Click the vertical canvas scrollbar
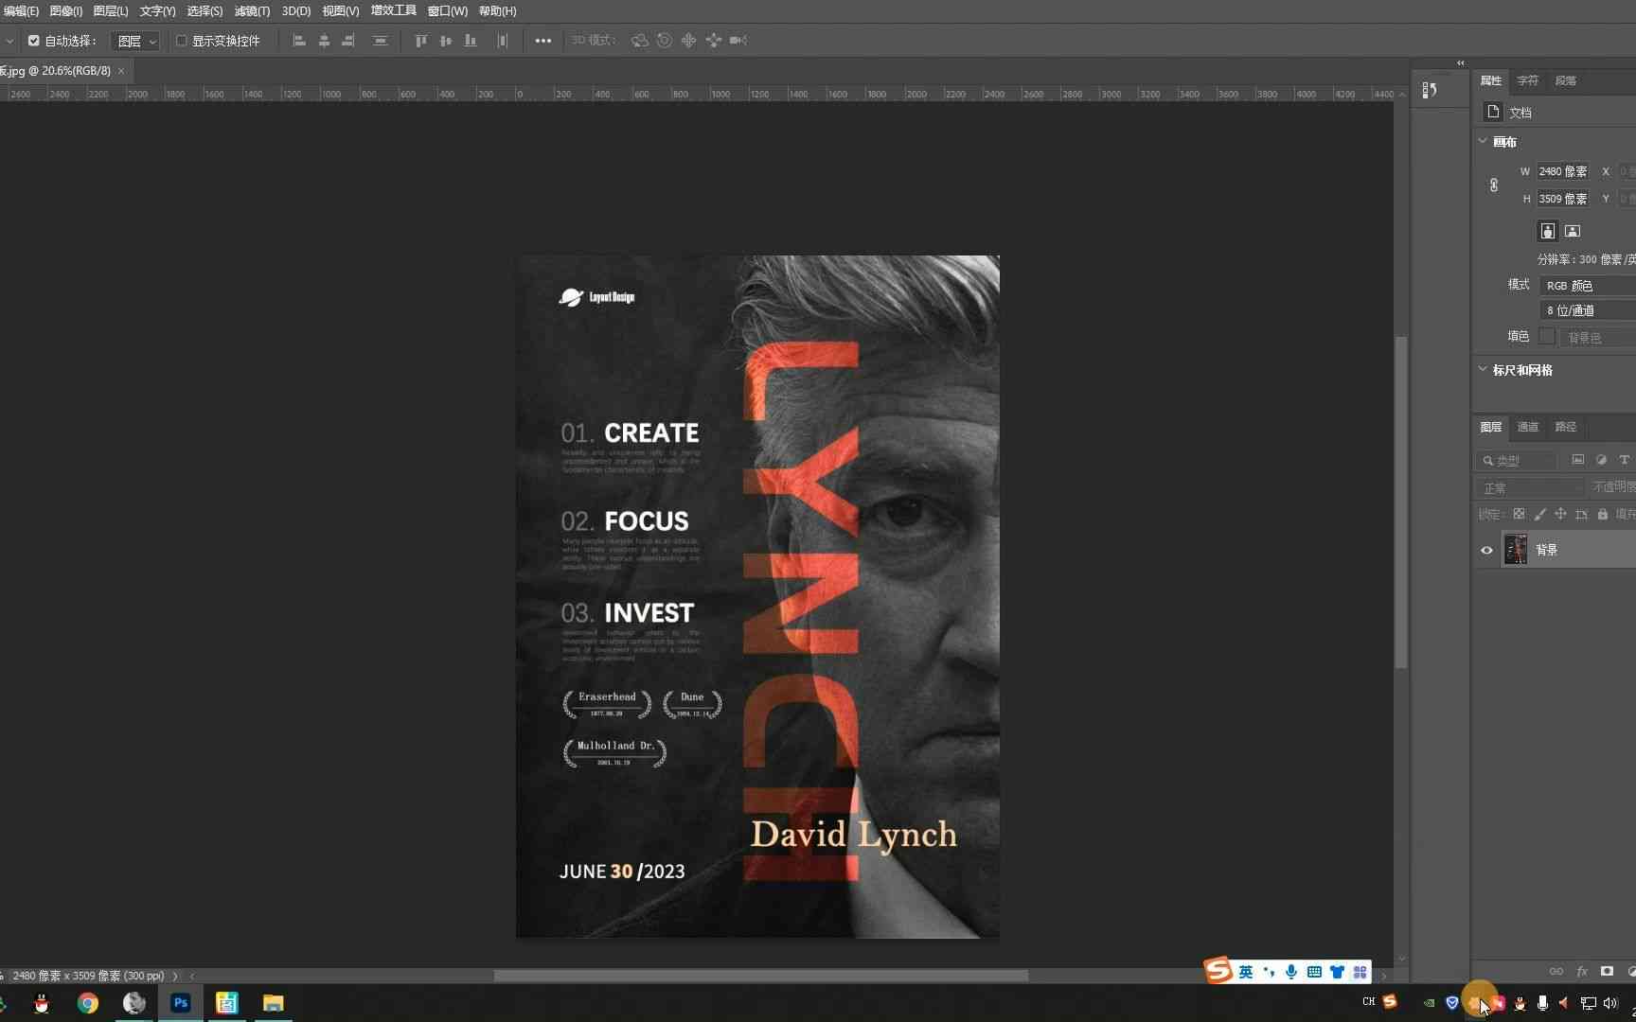This screenshot has height=1022, width=1636. coord(1401,502)
